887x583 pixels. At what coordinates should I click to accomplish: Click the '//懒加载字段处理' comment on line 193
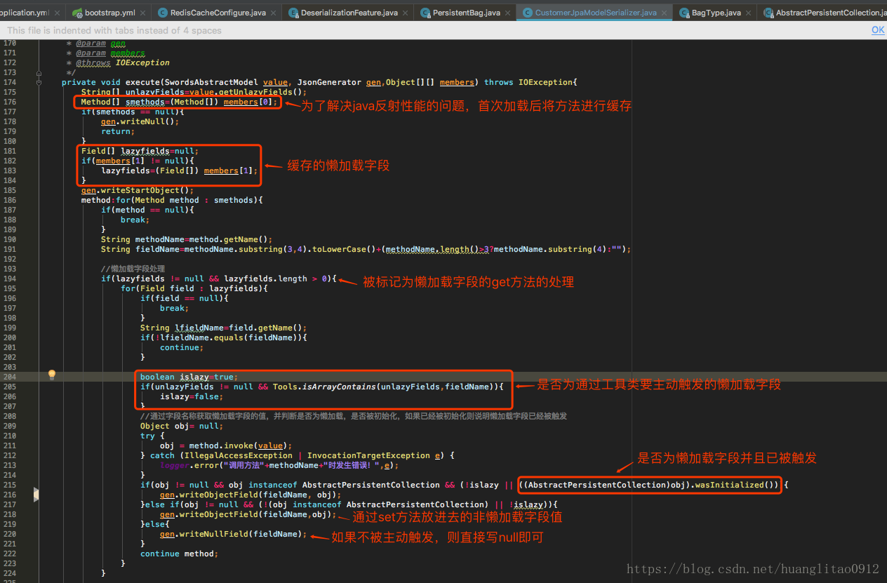pos(133,269)
